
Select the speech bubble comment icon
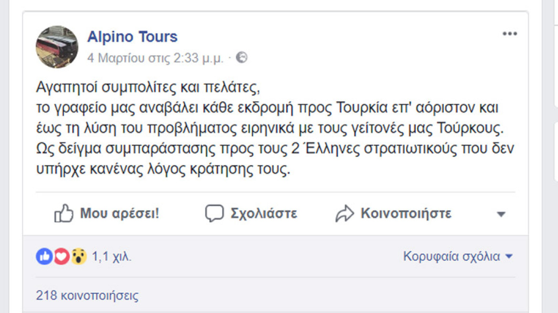(215, 213)
